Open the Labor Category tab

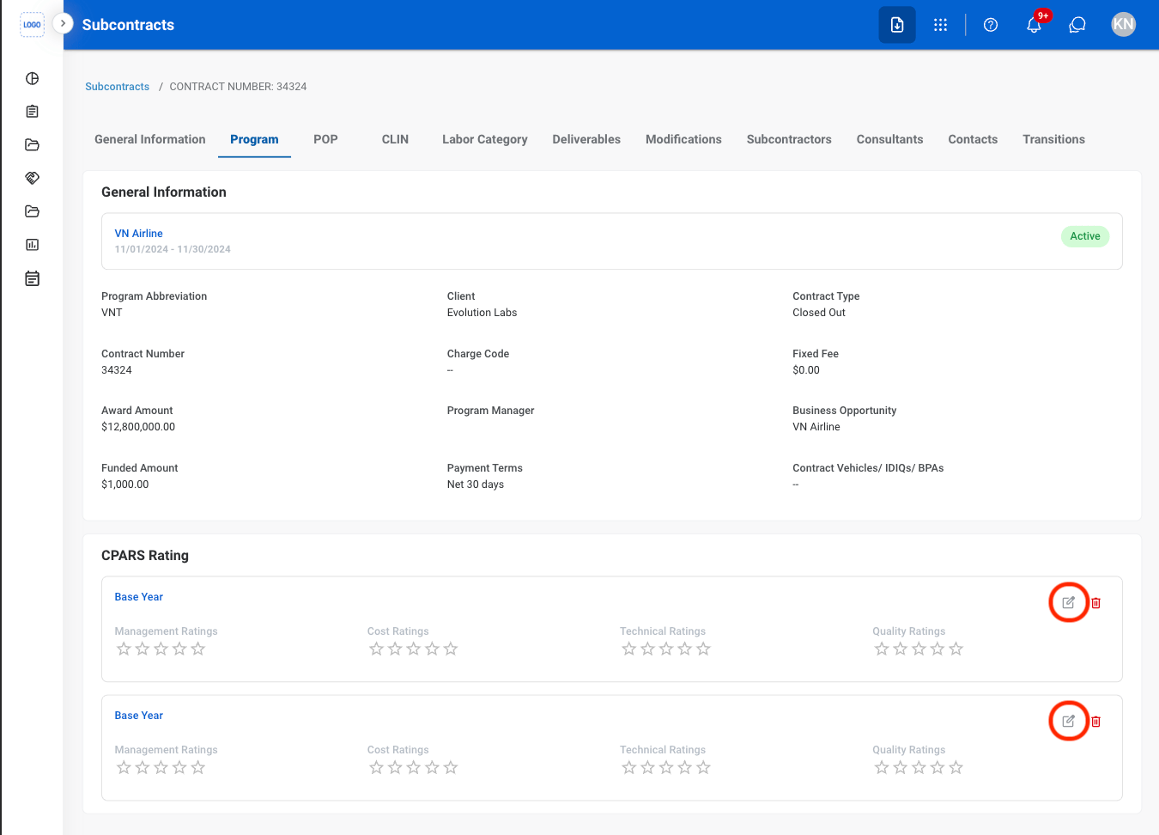tap(485, 139)
